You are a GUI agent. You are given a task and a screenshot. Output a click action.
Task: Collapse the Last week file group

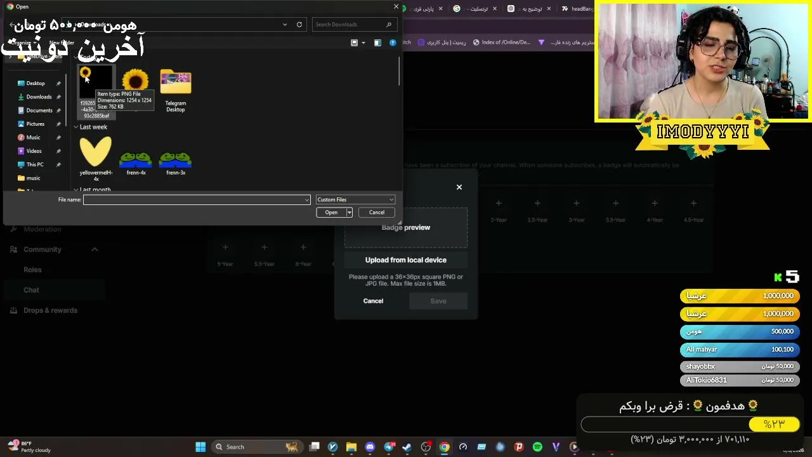pyautogui.click(x=75, y=127)
